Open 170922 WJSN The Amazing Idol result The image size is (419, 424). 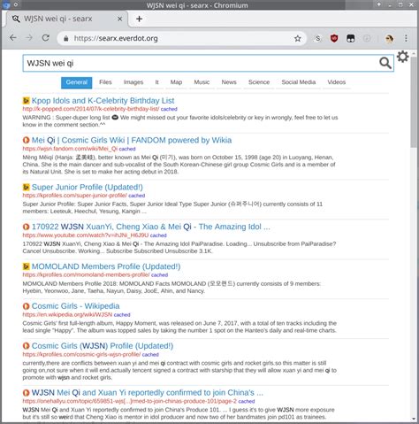151,227
